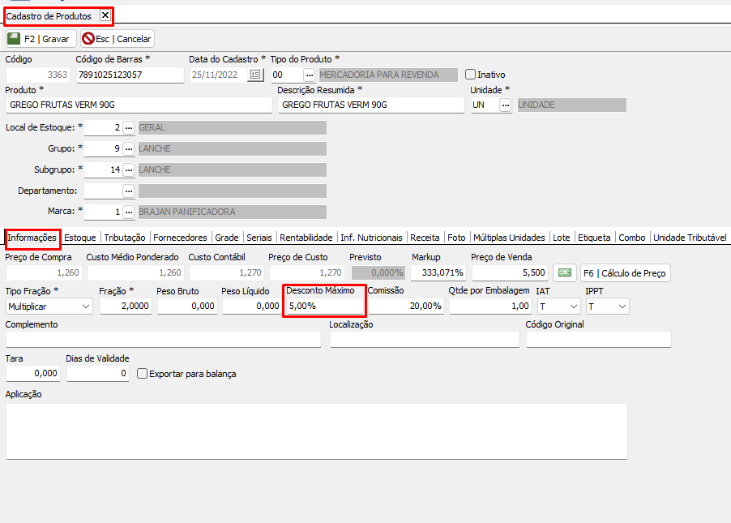This screenshot has width=731, height=523.
Task: Close the Cadastro de Produtos tab
Action: (105, 15)
